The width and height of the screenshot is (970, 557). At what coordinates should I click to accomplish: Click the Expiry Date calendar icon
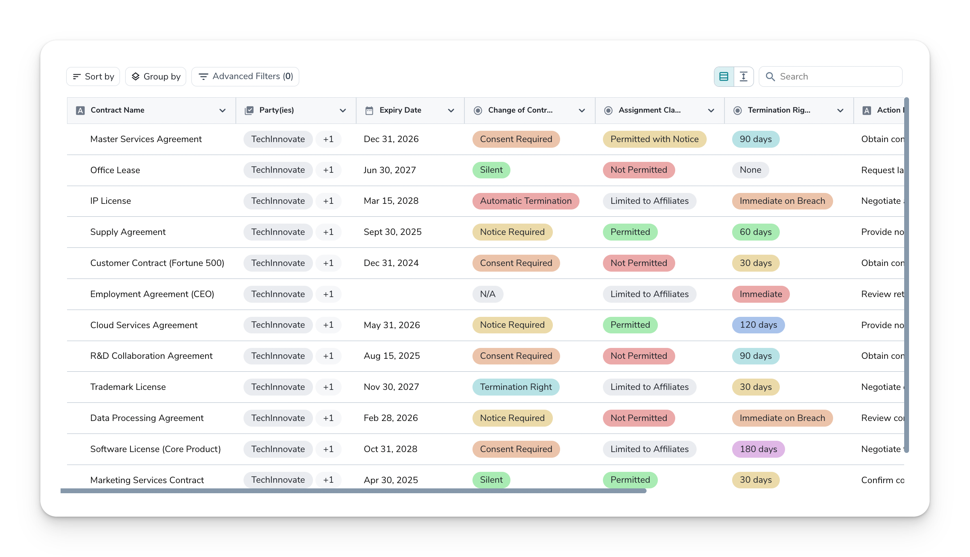click(x=369, y=111)
